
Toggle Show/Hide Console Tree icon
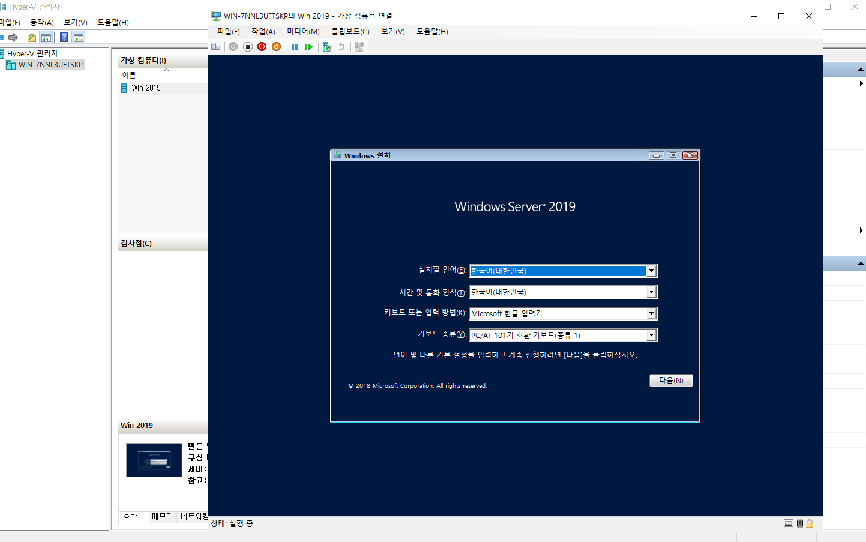[x=46, y=37]
